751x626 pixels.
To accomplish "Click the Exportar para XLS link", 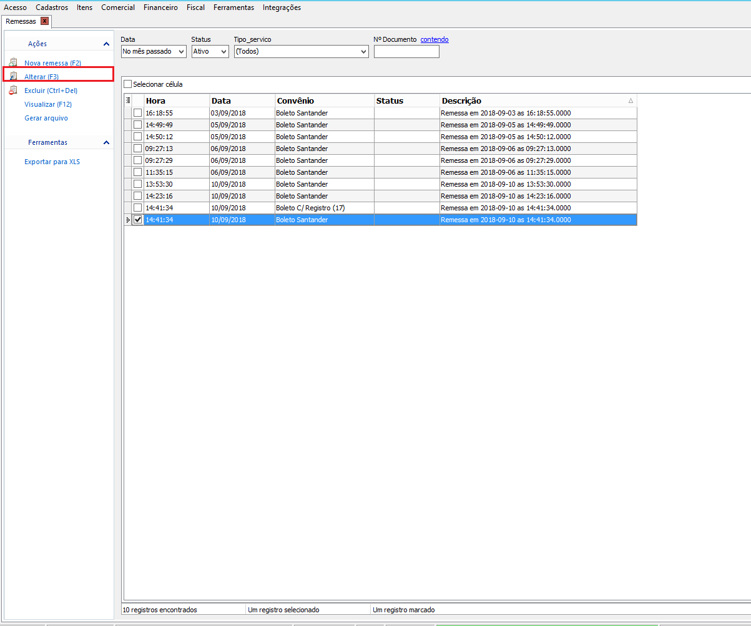I will pyautogui.click(x=52, y=162).
